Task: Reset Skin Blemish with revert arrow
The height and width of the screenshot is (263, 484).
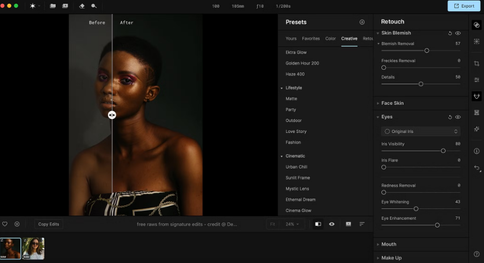Action: click(x=450, y=33)
